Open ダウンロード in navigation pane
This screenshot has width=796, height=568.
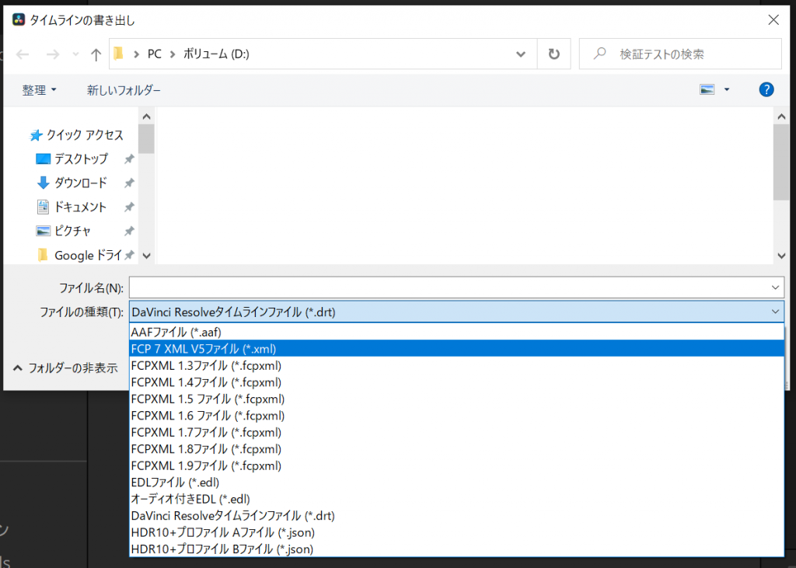pos(72,183)
